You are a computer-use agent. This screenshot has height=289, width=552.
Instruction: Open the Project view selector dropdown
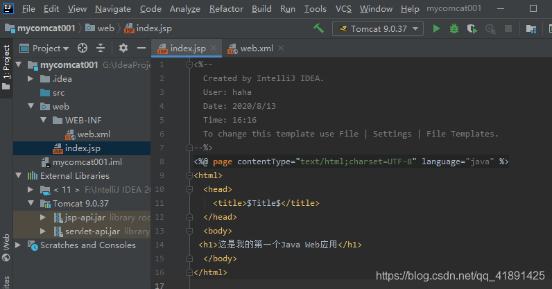51,49
